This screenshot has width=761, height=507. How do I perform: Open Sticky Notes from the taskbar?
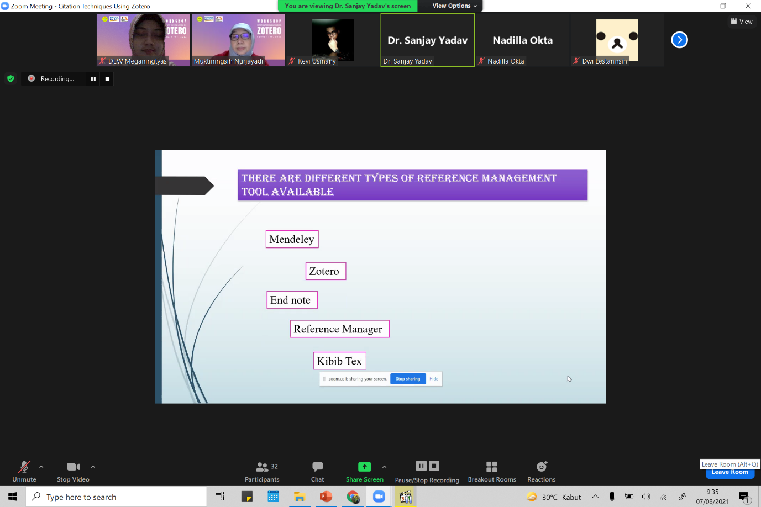click(246, 497)
